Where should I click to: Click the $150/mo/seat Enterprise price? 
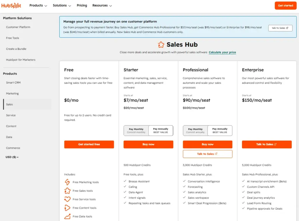(x=257, y=100)
